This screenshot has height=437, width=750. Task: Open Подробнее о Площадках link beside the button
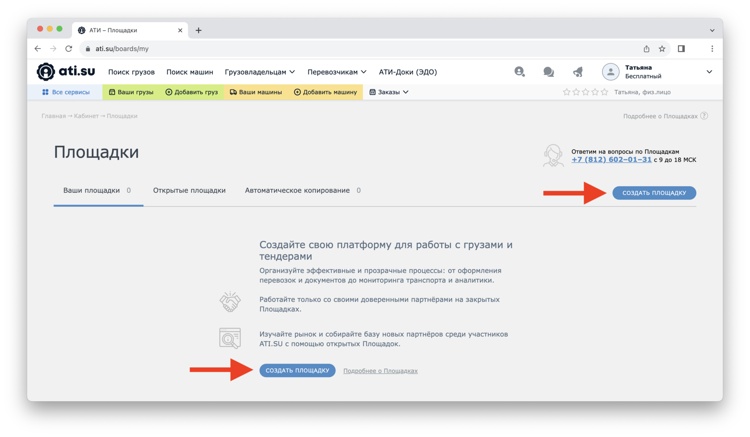(380, 371)
